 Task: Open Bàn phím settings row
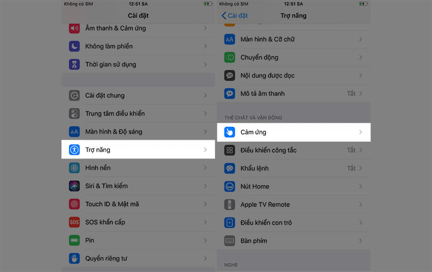[x=253, y=241]
